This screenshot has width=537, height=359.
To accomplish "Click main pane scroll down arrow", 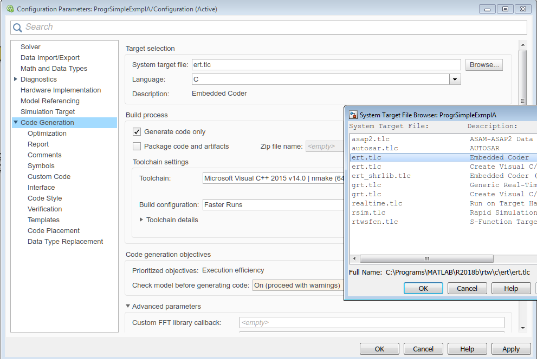I will (x=522, y=328).
